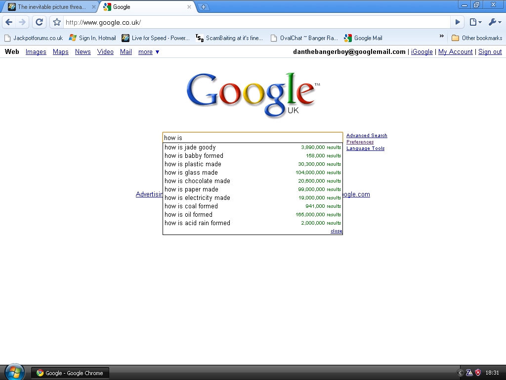This screenshot has height=380, width=506.
Task: Select suggestion 'how is babby formed'
Action: 253,156
